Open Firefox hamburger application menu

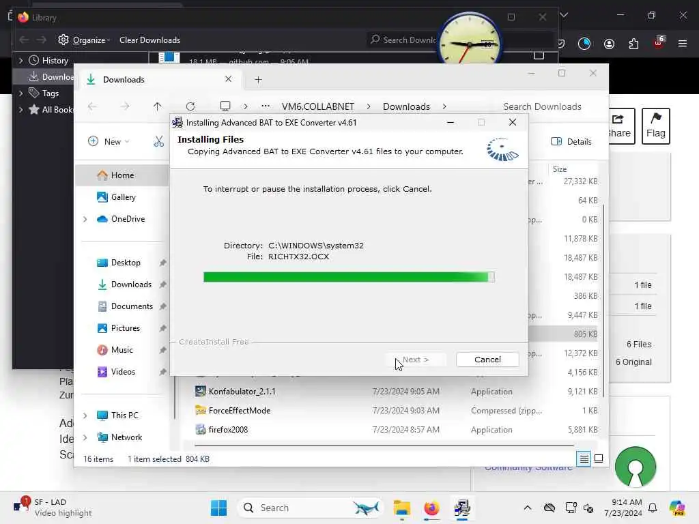pyautogui.click(x=682, y=44)
